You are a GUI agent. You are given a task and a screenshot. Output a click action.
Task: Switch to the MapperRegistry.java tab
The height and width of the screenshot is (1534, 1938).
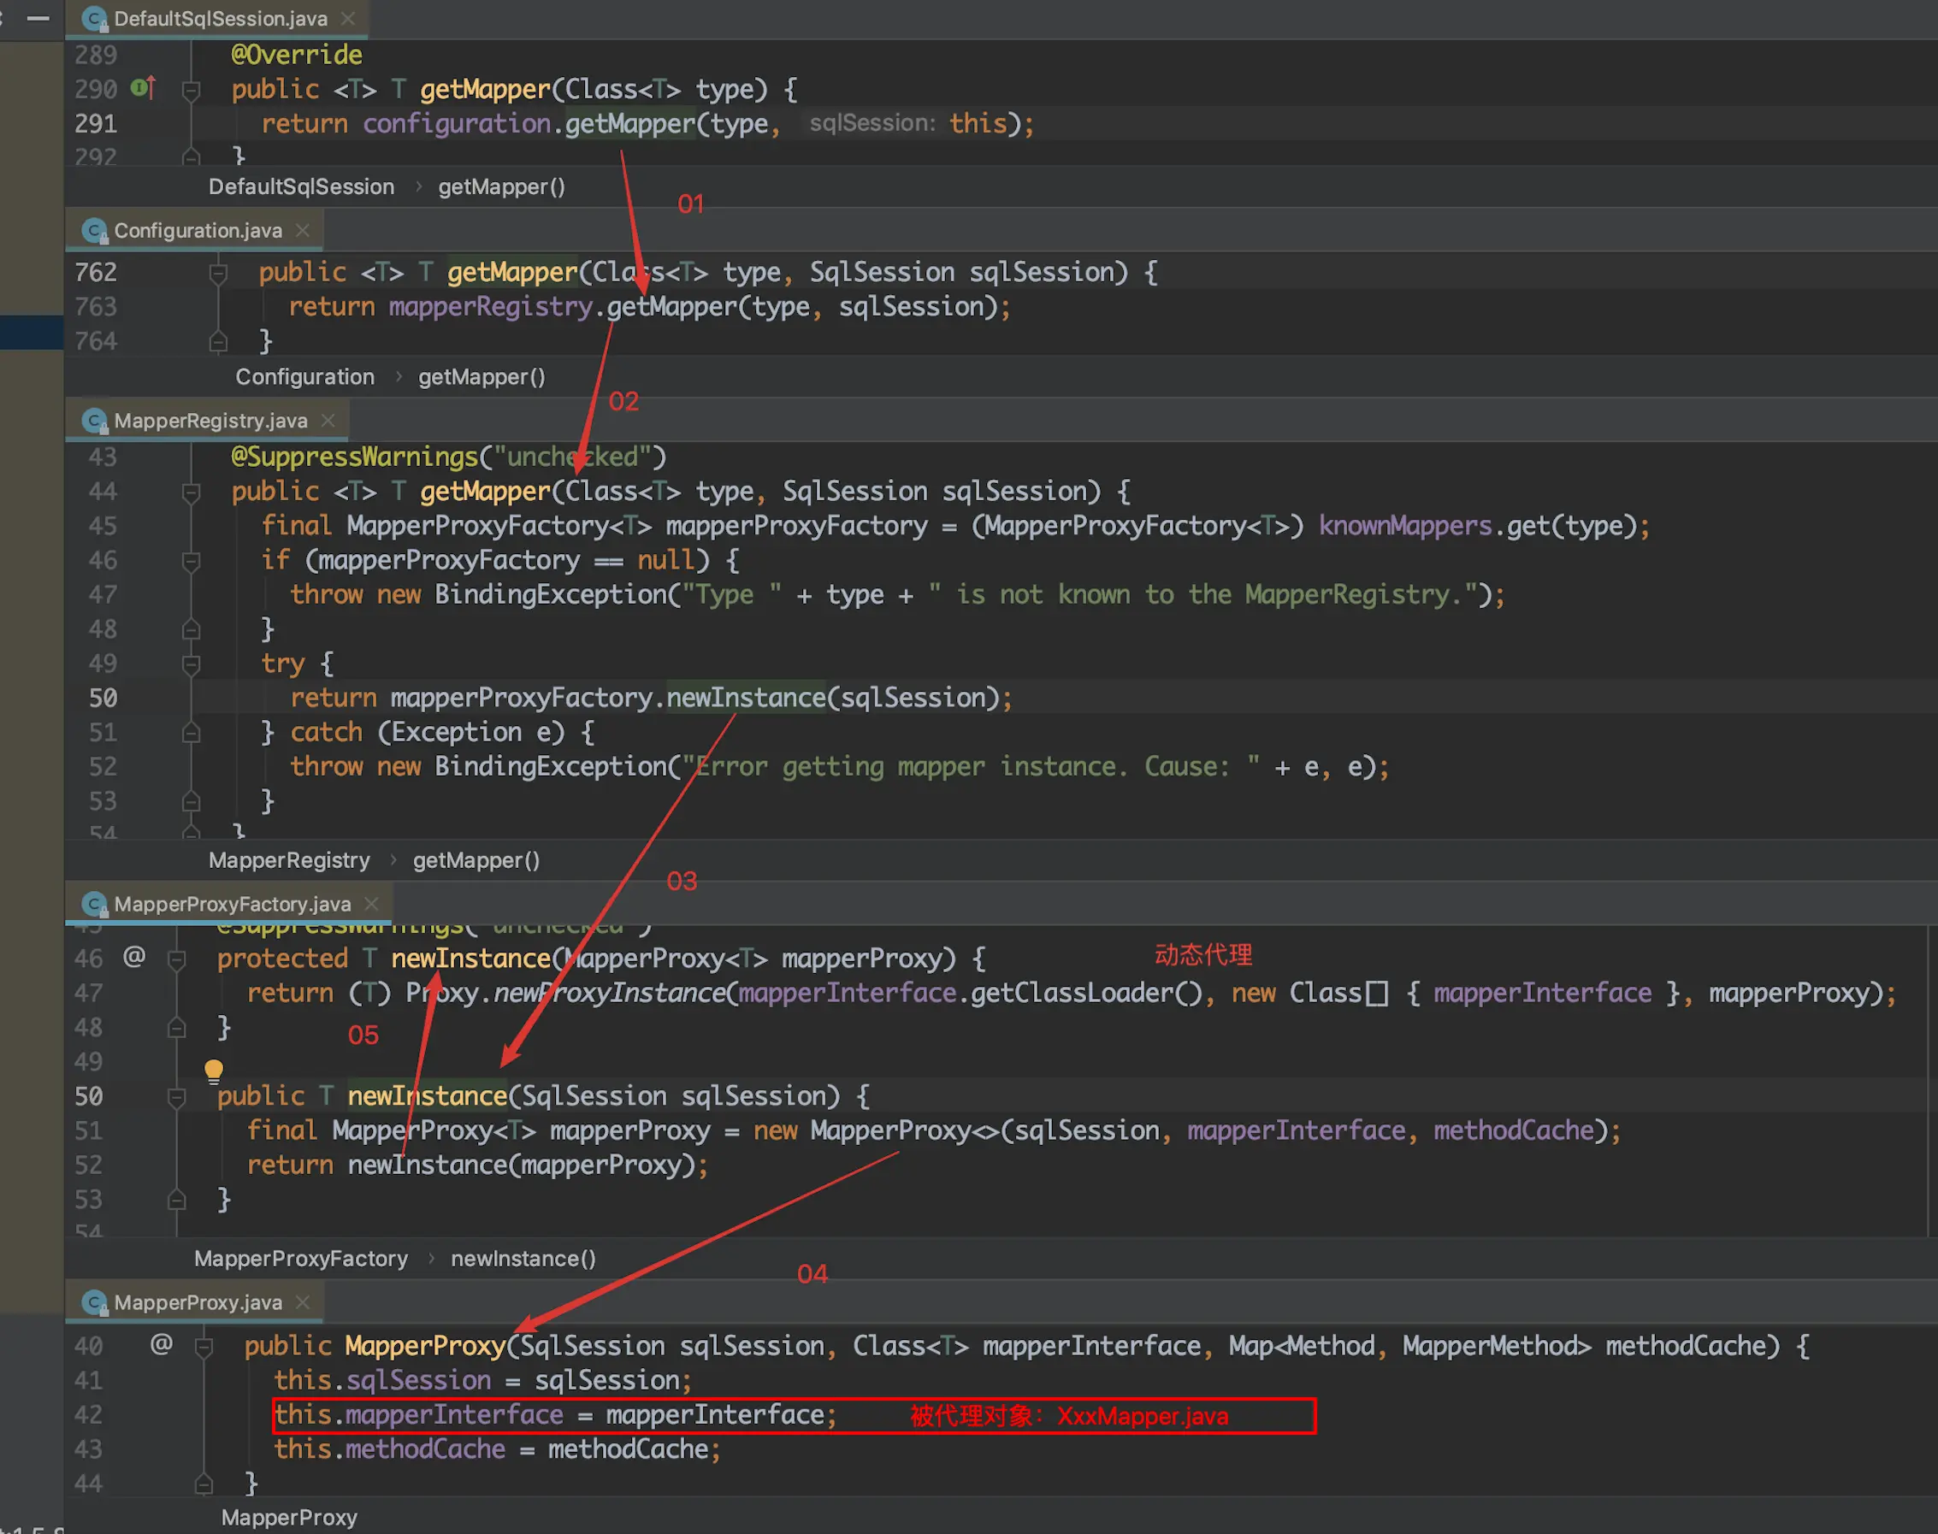point(210,421)
